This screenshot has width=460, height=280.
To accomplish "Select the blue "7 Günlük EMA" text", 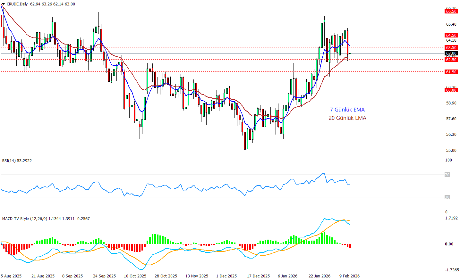I will (x=347, y=110).
